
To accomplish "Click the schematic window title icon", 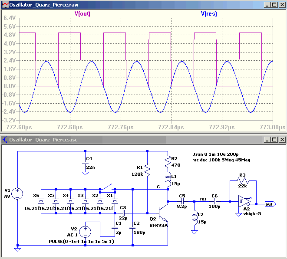I will click(5, 140).
